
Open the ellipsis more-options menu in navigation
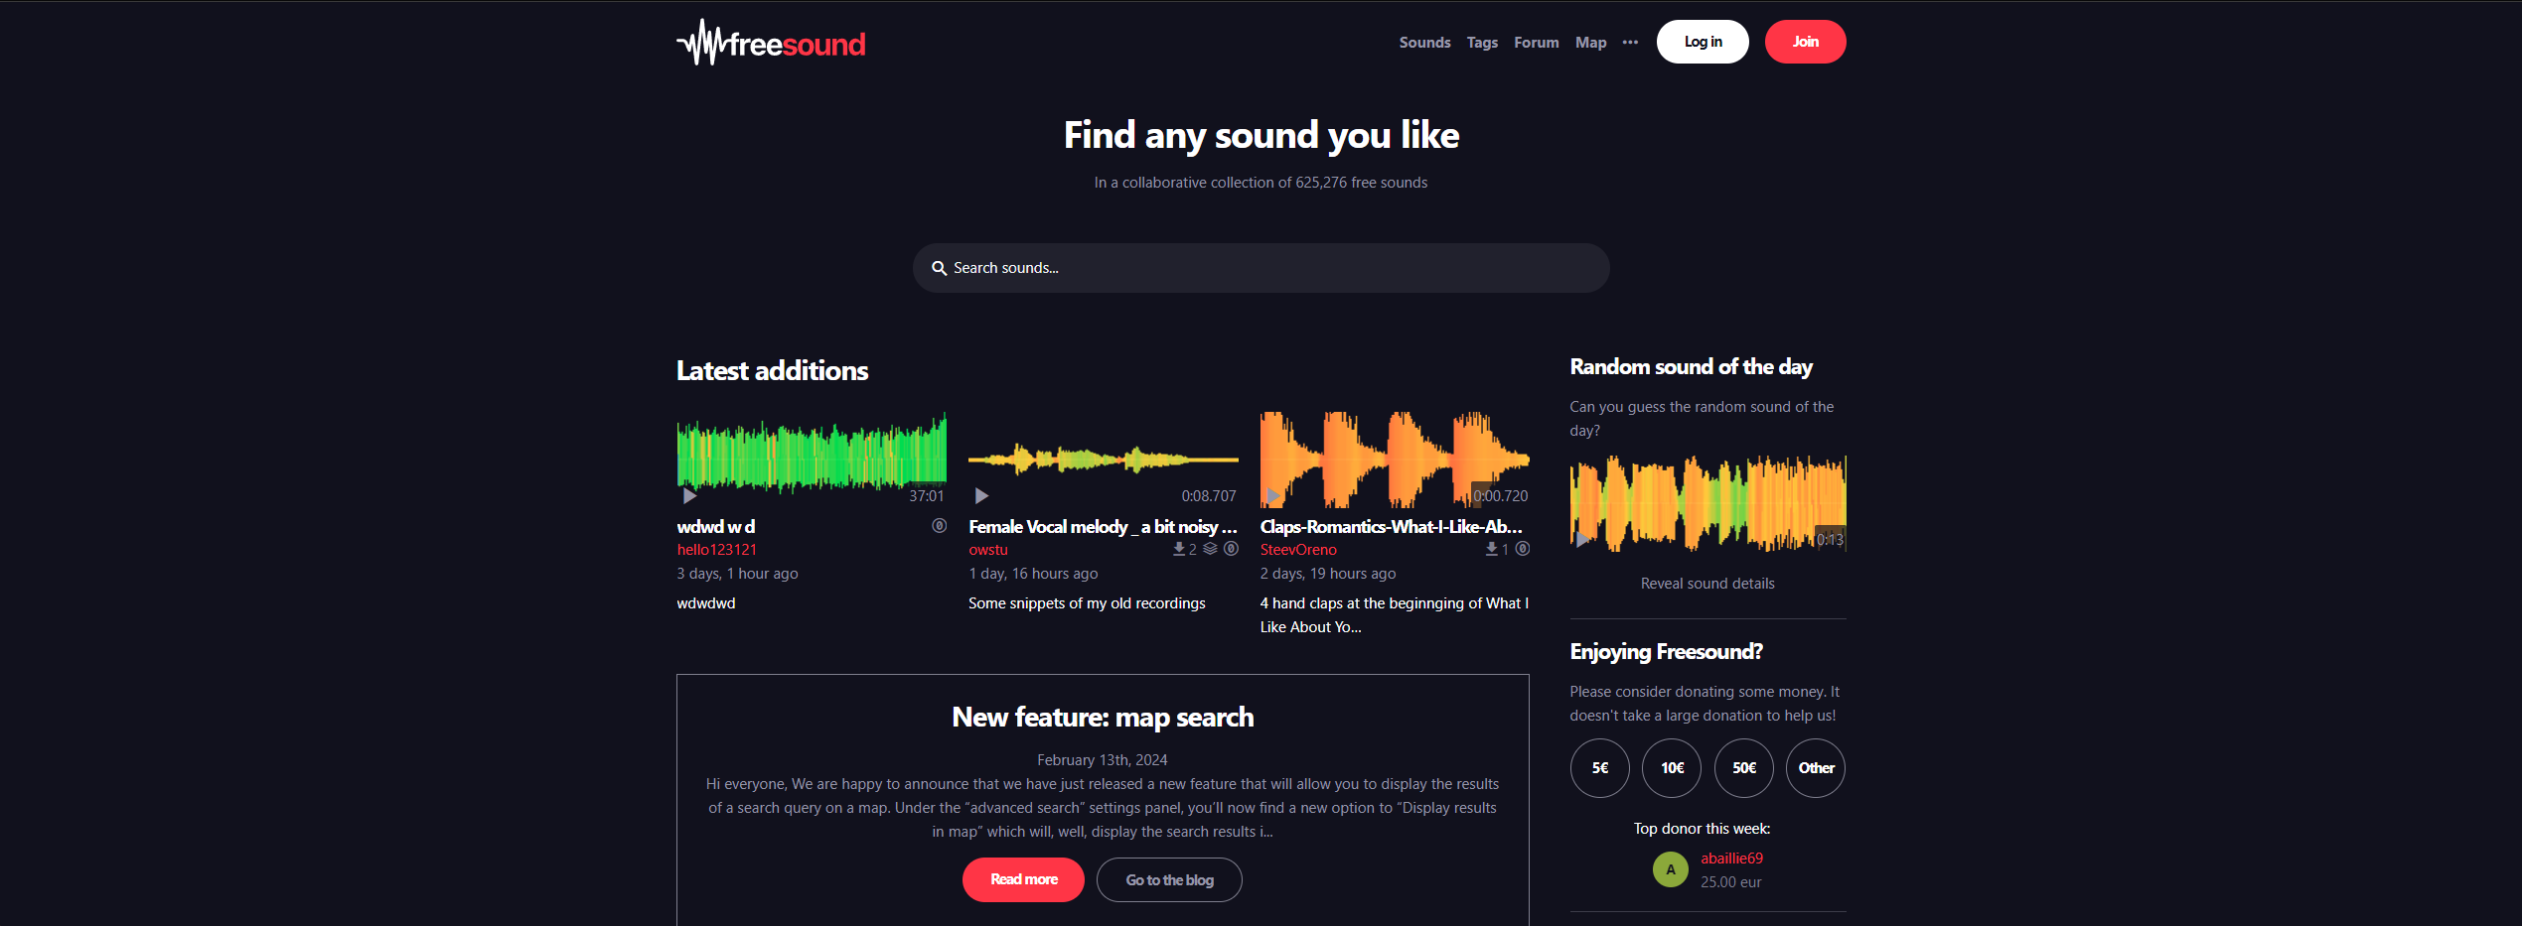pos(1629,42)
